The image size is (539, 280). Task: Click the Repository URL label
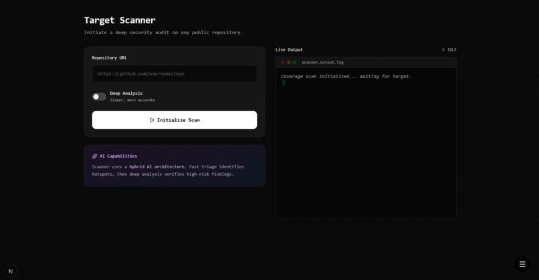click(x=109, y=57)
